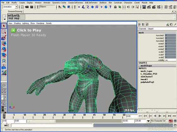Click the IPR render icon

tap(154, 7)
